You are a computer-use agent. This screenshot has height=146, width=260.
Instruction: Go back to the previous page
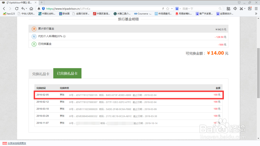coord(4,9)
